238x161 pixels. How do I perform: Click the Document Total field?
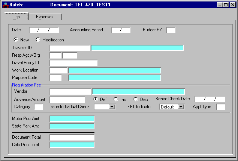pos(72,138)
